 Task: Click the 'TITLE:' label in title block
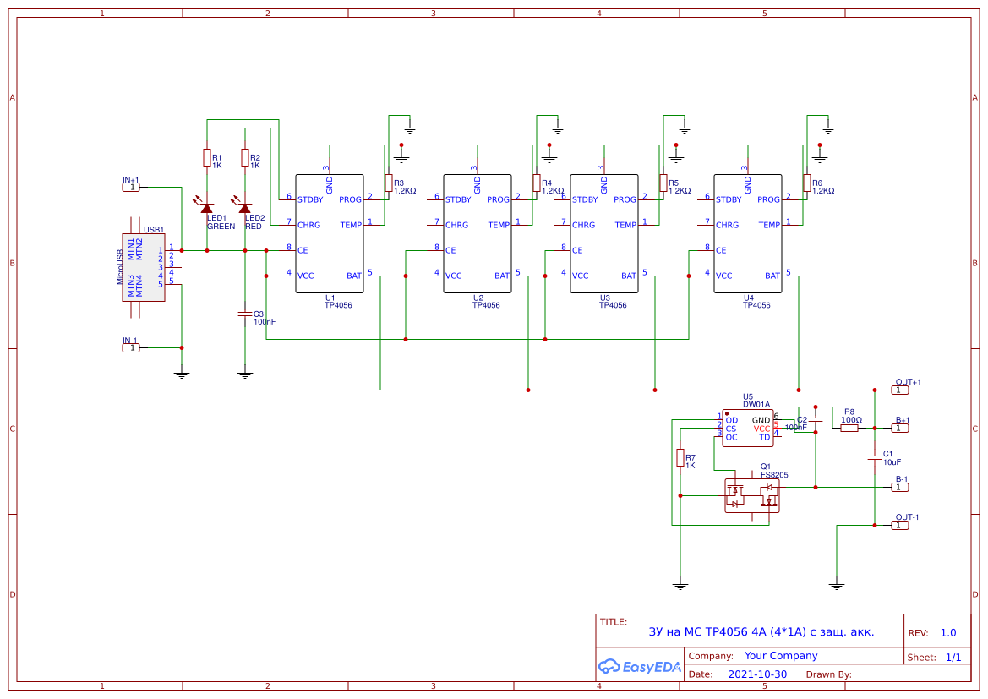click(613, 622)
